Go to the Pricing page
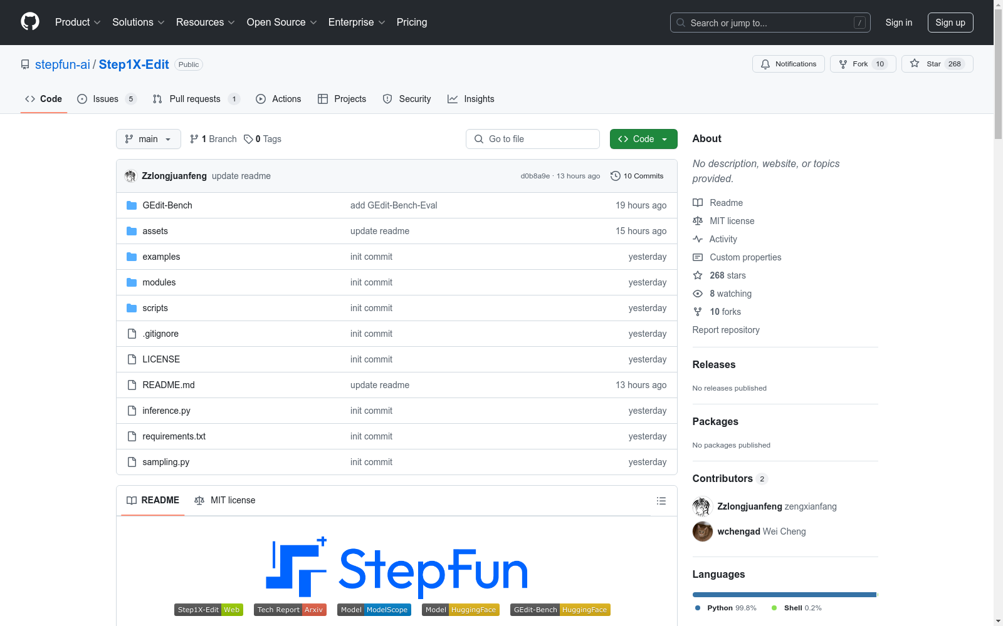Screen dimensions: 1003x626 (412, 22)
